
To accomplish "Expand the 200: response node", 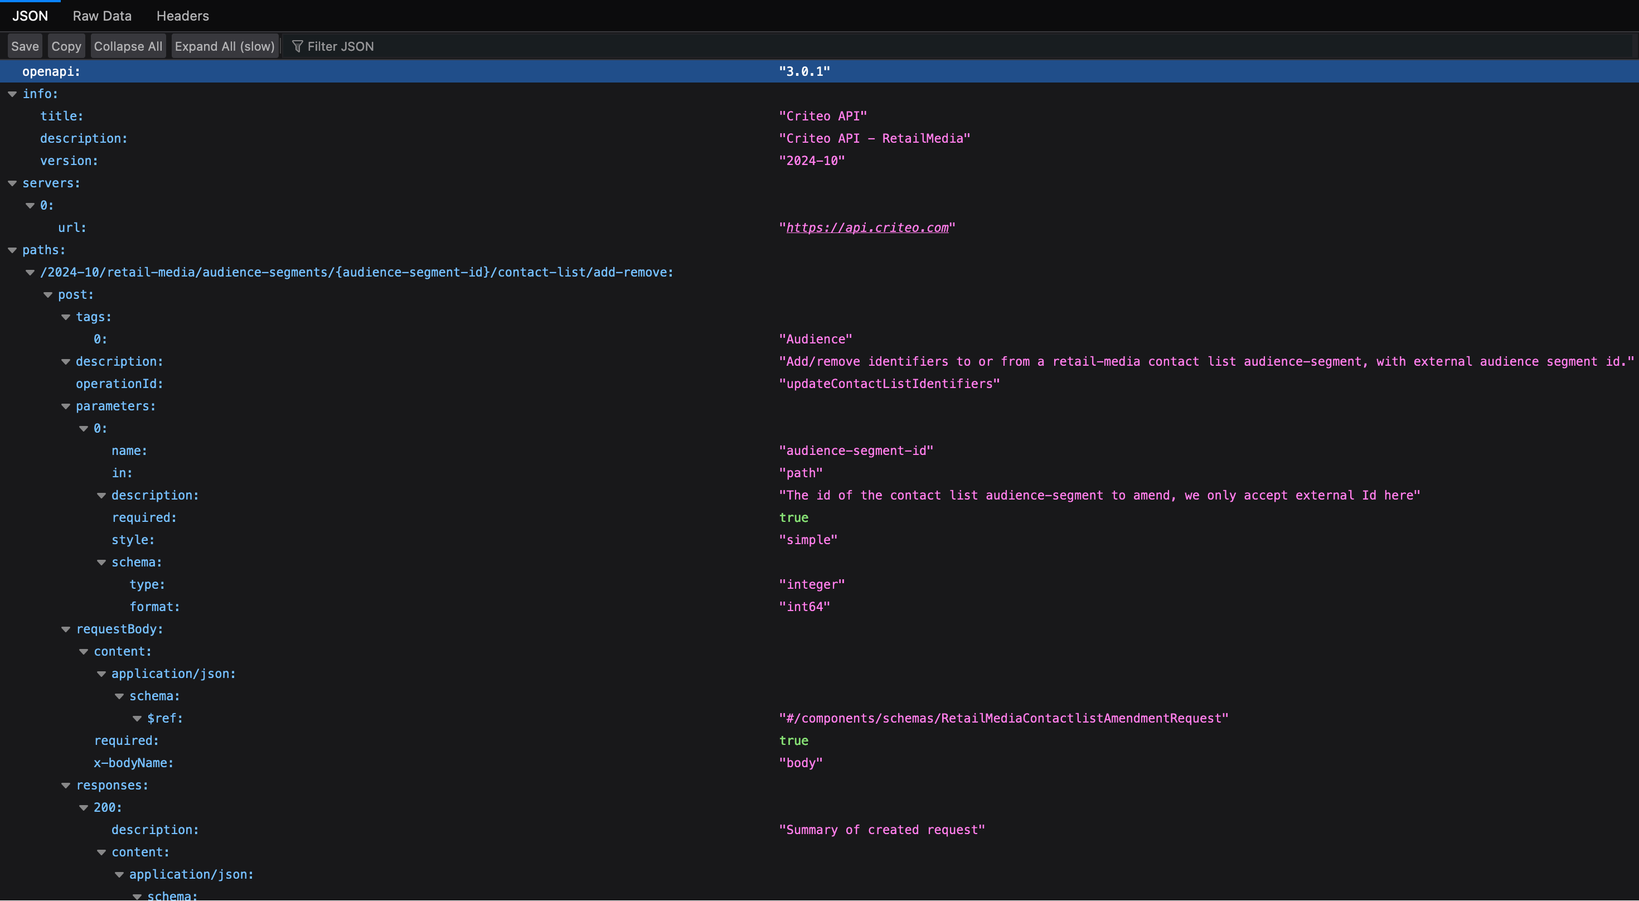I will click(x=84, y=807).
